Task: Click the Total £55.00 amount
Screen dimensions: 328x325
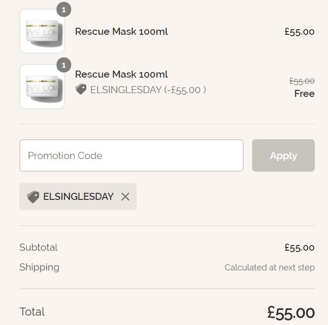Action: tap(291, 313)
